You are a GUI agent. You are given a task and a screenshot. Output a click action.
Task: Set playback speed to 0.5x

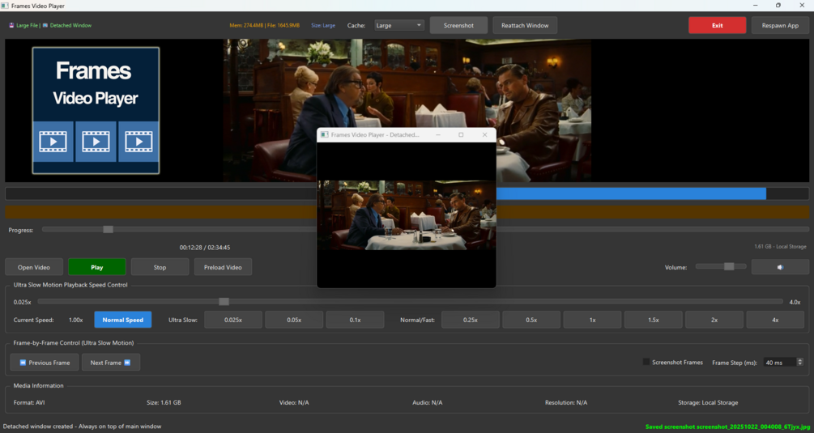pyautogui.click(x=531, y=320)
